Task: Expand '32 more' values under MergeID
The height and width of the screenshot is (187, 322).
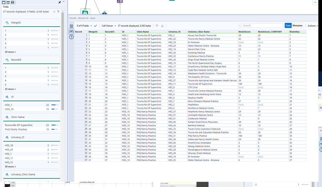Action: tap(10, 52)
